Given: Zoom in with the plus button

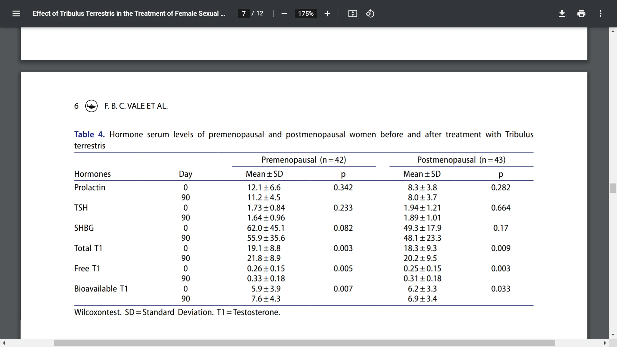Looking at the screenshot, I should click(327, 13).
